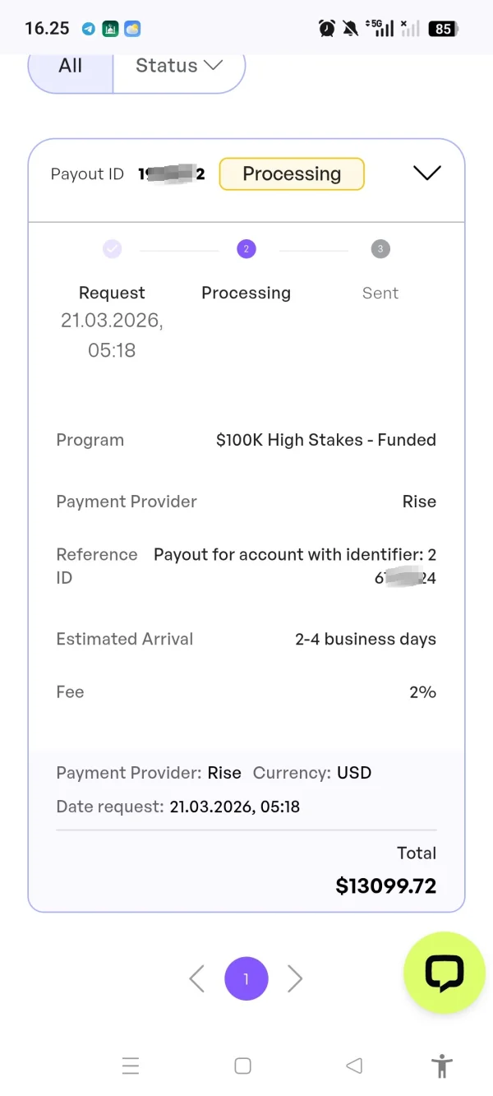
Task: Open the Status filter dropdown
Action: coord(178,66)
